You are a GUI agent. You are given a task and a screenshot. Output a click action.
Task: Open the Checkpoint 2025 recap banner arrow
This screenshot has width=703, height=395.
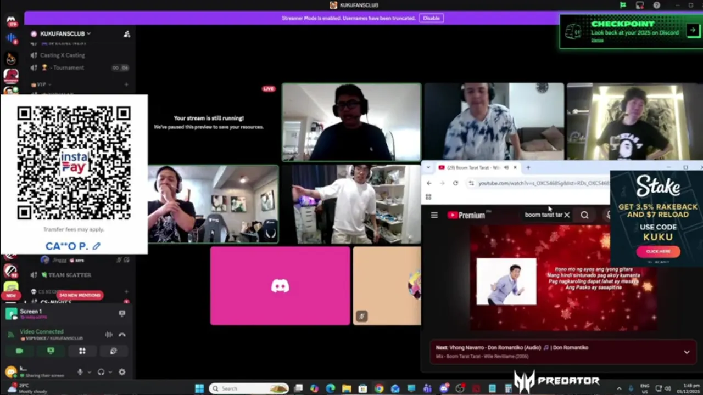[x=693, y=31]
